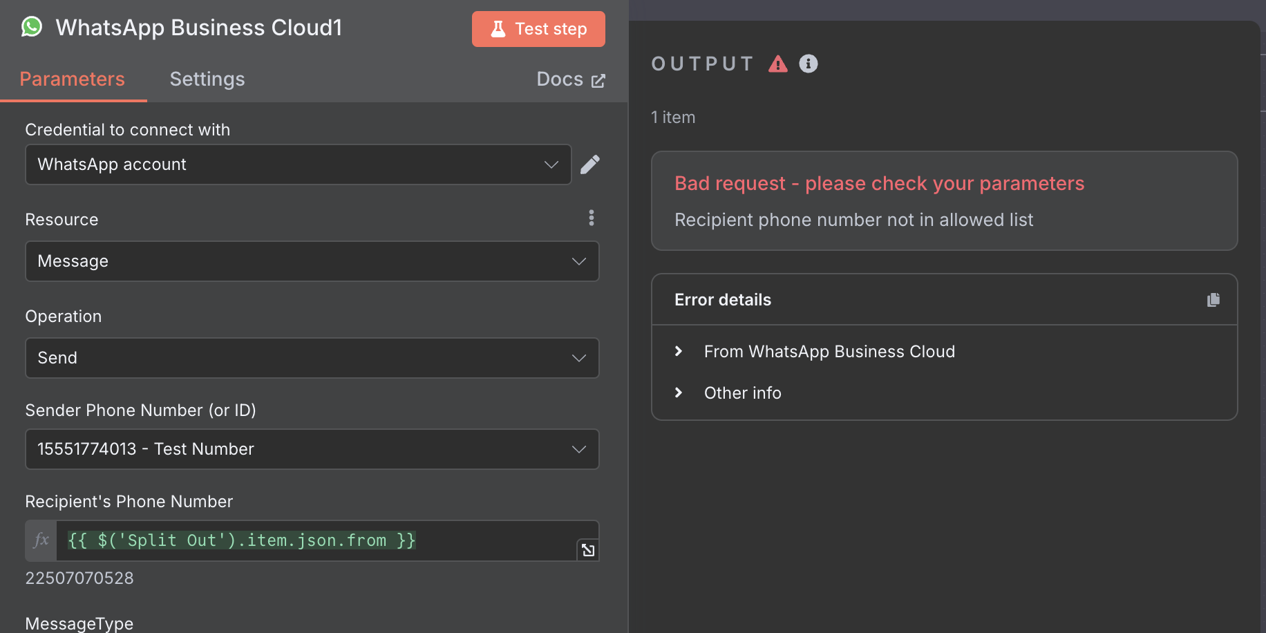
Task: Run the Test step button
Action: tap(538, 29)
